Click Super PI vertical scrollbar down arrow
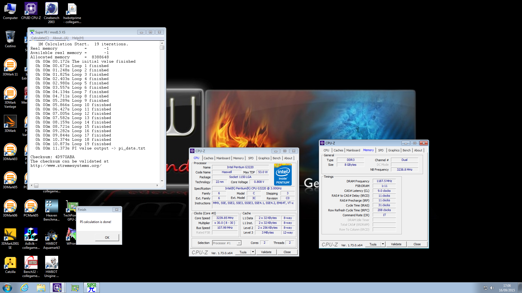The width and height of the screenshot is (522, 293). pyautogui.click(x=162, y=181)
